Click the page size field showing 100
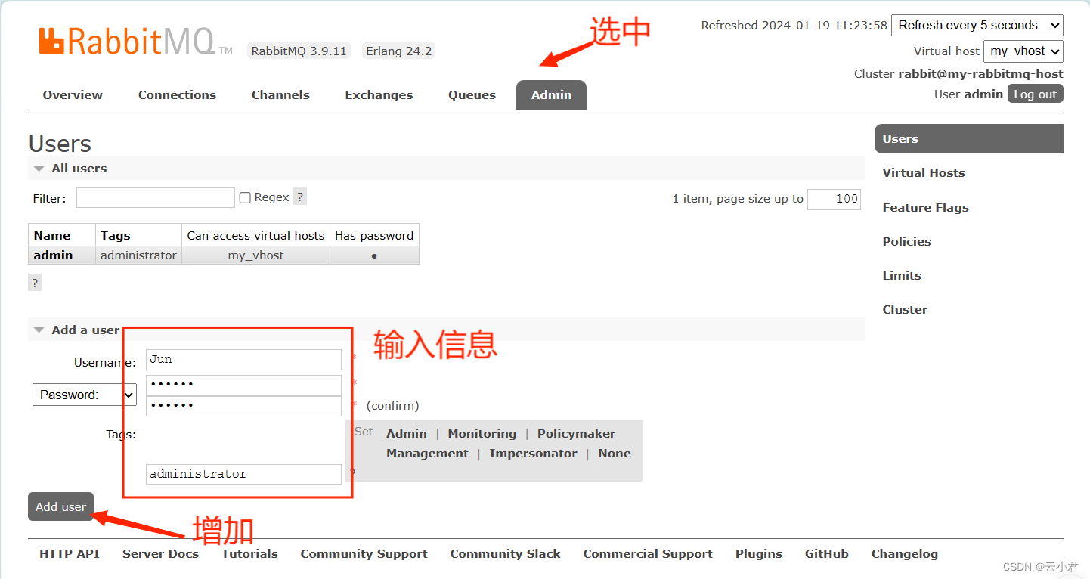This screenshot has width=1090, height=579. point(834,199)
